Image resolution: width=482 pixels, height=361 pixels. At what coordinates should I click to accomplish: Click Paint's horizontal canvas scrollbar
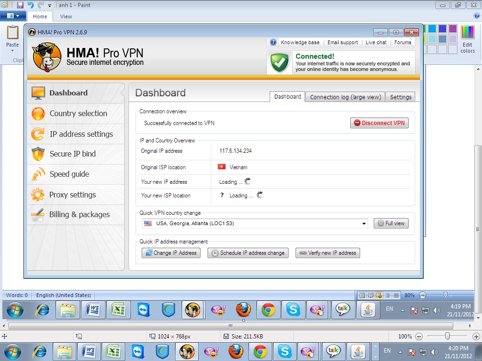(x=231, y=326)
